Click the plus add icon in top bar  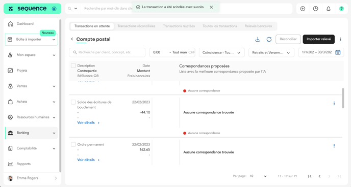tap(303, 9)
